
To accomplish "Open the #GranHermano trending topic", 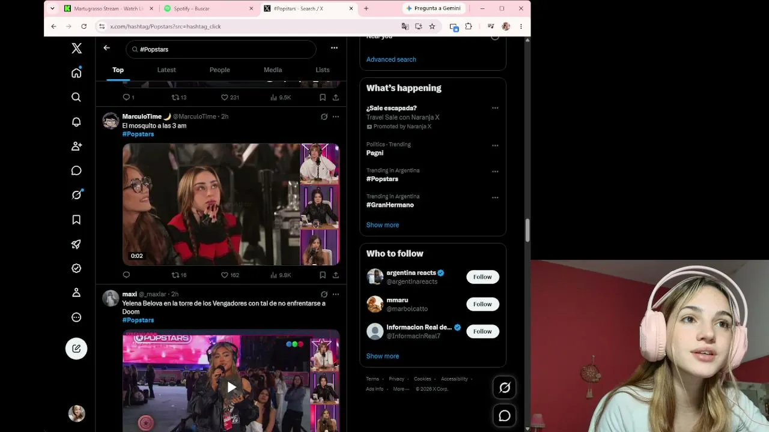I will click(x=390, y=205).
